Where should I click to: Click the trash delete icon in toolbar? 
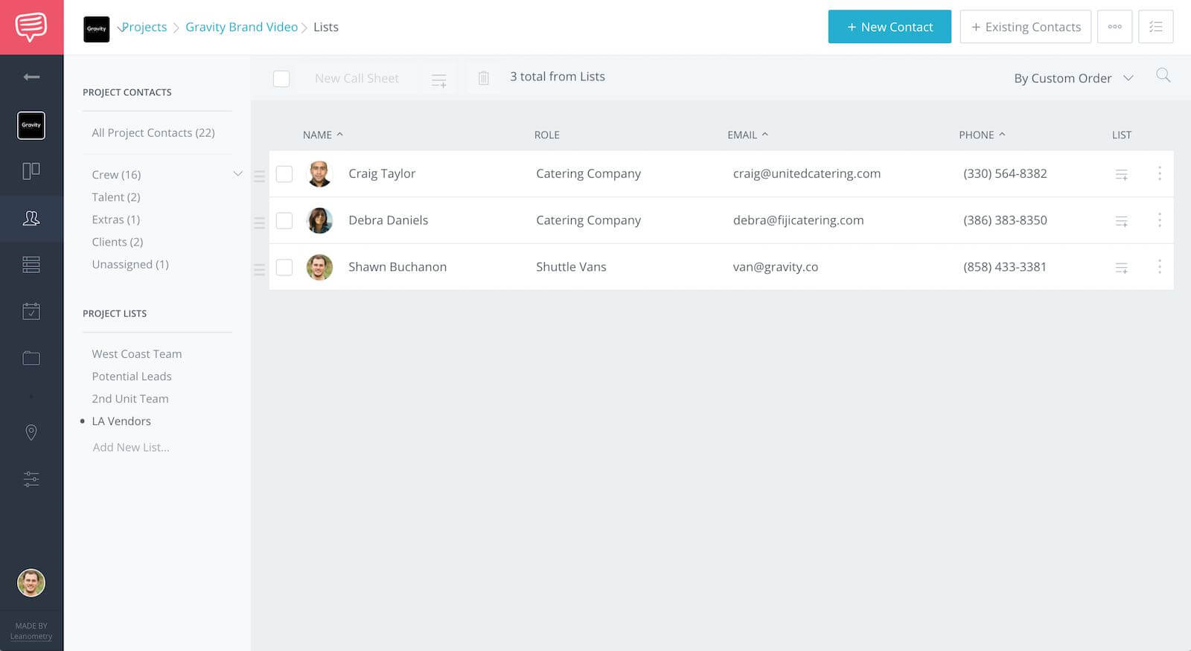tap(483, 78)
